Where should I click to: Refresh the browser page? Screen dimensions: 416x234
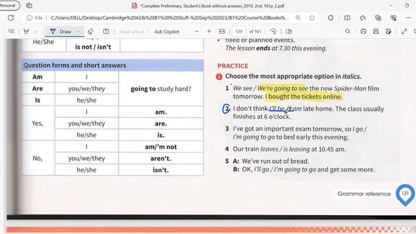pyautogui.click(x=10, y=18)
